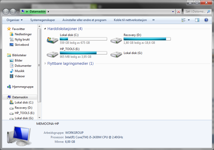Open Musikk library
The width and height of the screenshot is (214, 150).
tap(20, 71)
